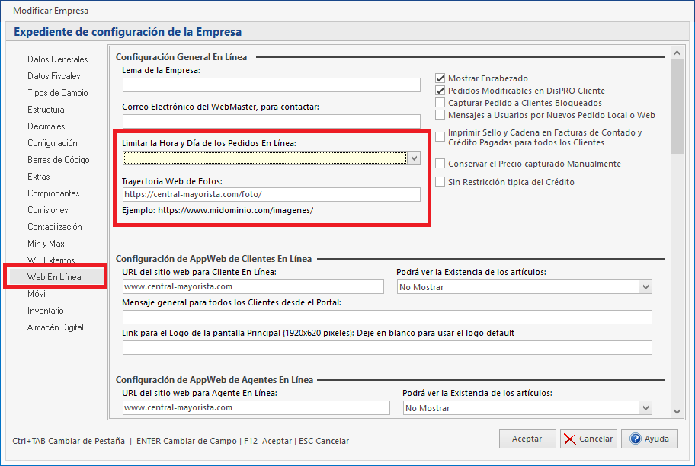Click in Lema de la Empresa field
The height and width of the screenshot is (466, 695).
(271, 85)
